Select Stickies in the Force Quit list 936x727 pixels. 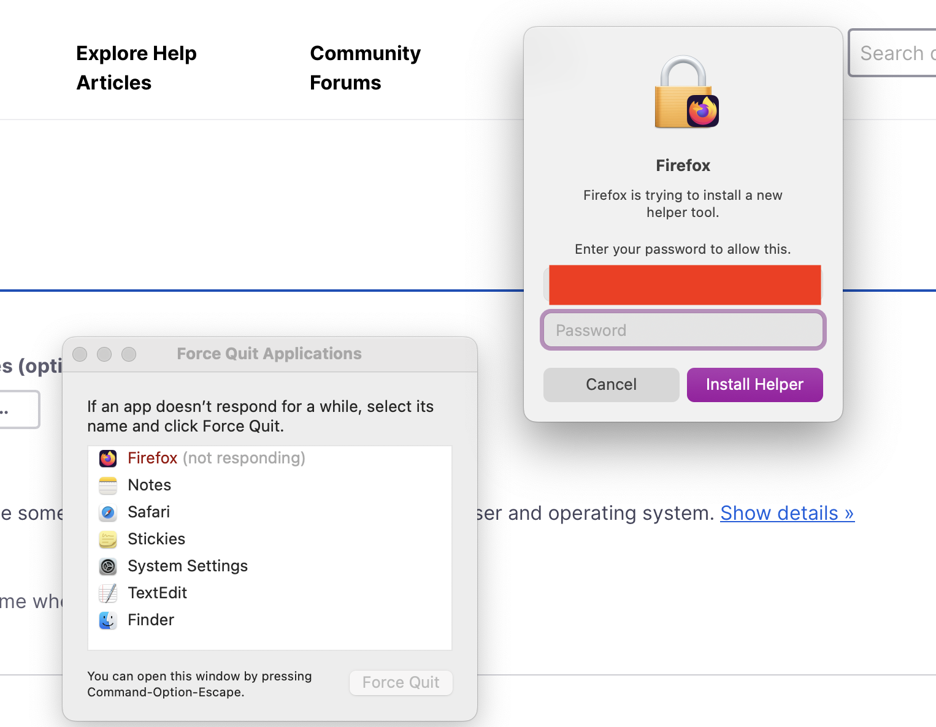click(x=270, y=539)
